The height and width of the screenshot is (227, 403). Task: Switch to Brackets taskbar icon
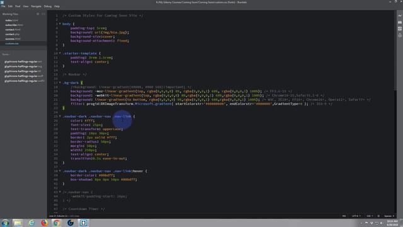(83, 223)
